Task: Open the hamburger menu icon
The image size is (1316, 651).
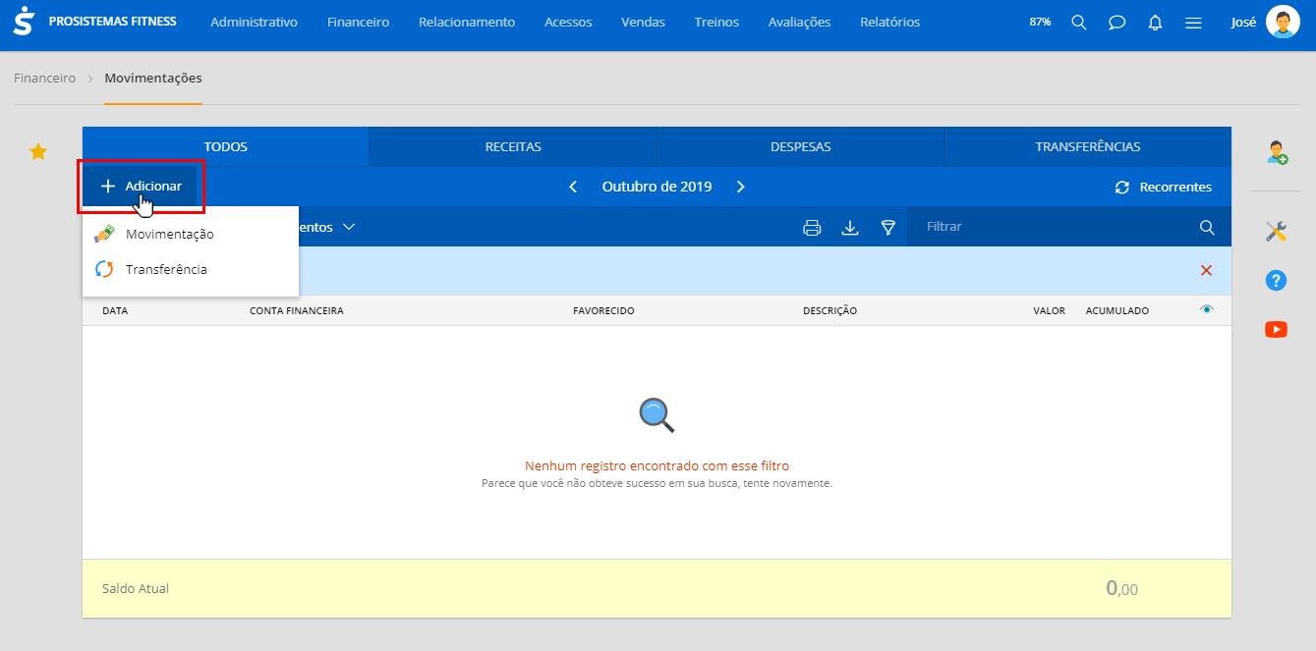Action: tap(1194, 22)
